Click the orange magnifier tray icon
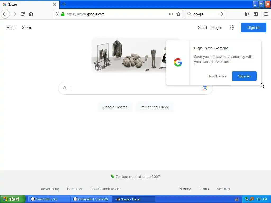271x203 pixels. click(x=252, y=199)
